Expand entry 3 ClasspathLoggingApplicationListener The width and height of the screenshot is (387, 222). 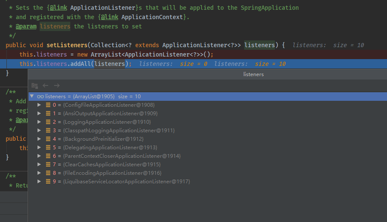point(39,130)
